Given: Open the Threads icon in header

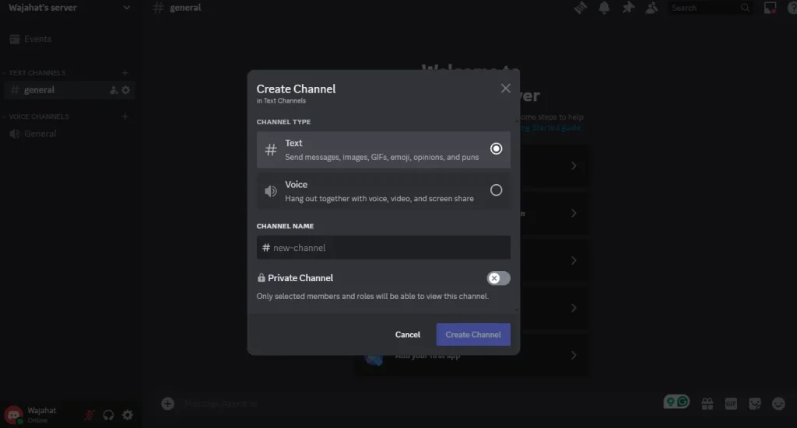Looking at the screenshot, I should click(580, 8).
